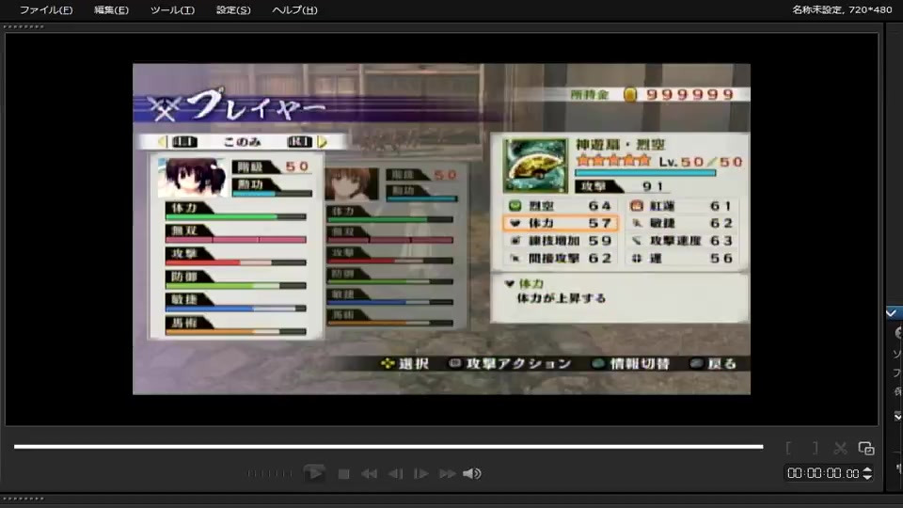Click the gold coin icon beside 999999
Viewport: 903px width, 508px height.
click(x=630, y=94)
